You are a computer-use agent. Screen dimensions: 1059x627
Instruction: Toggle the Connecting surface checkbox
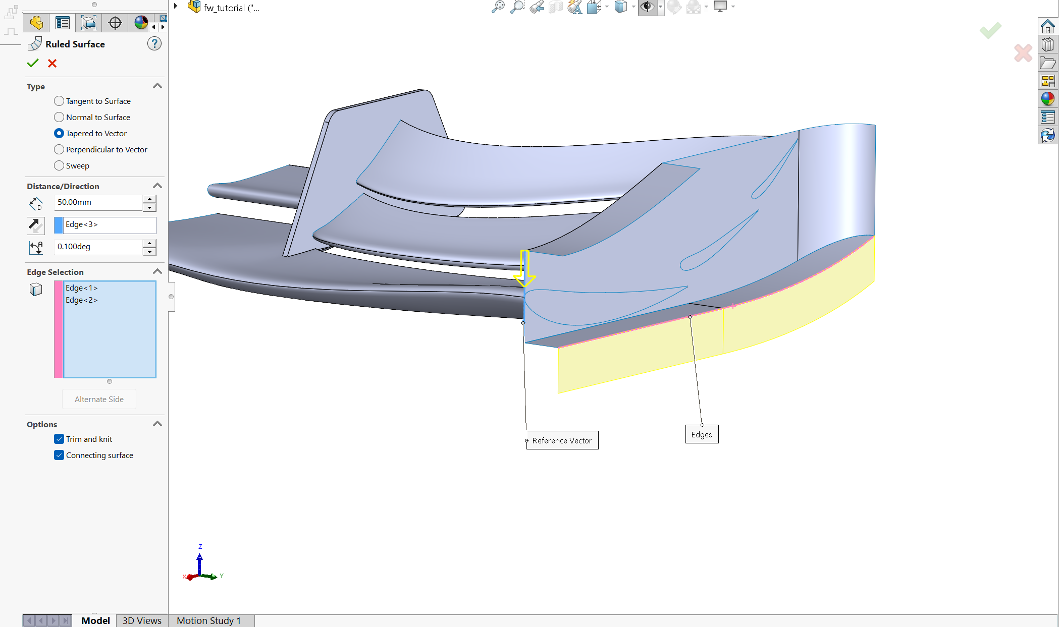59,455
